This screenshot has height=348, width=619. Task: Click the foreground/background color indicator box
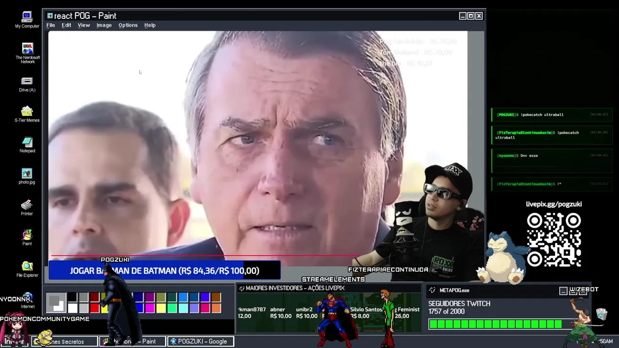[56, 303]
